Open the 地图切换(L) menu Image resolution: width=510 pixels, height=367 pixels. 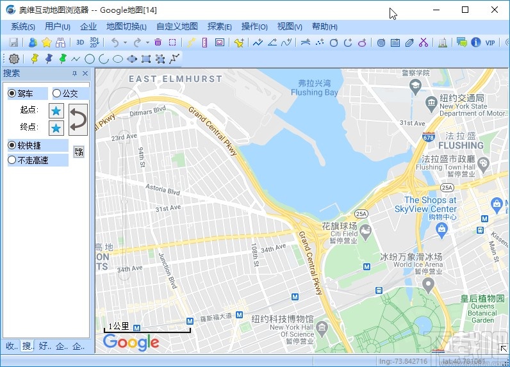click(x=126, y=27)
